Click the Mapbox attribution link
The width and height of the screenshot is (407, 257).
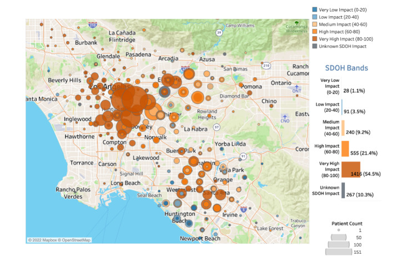[x=42, y=240]
